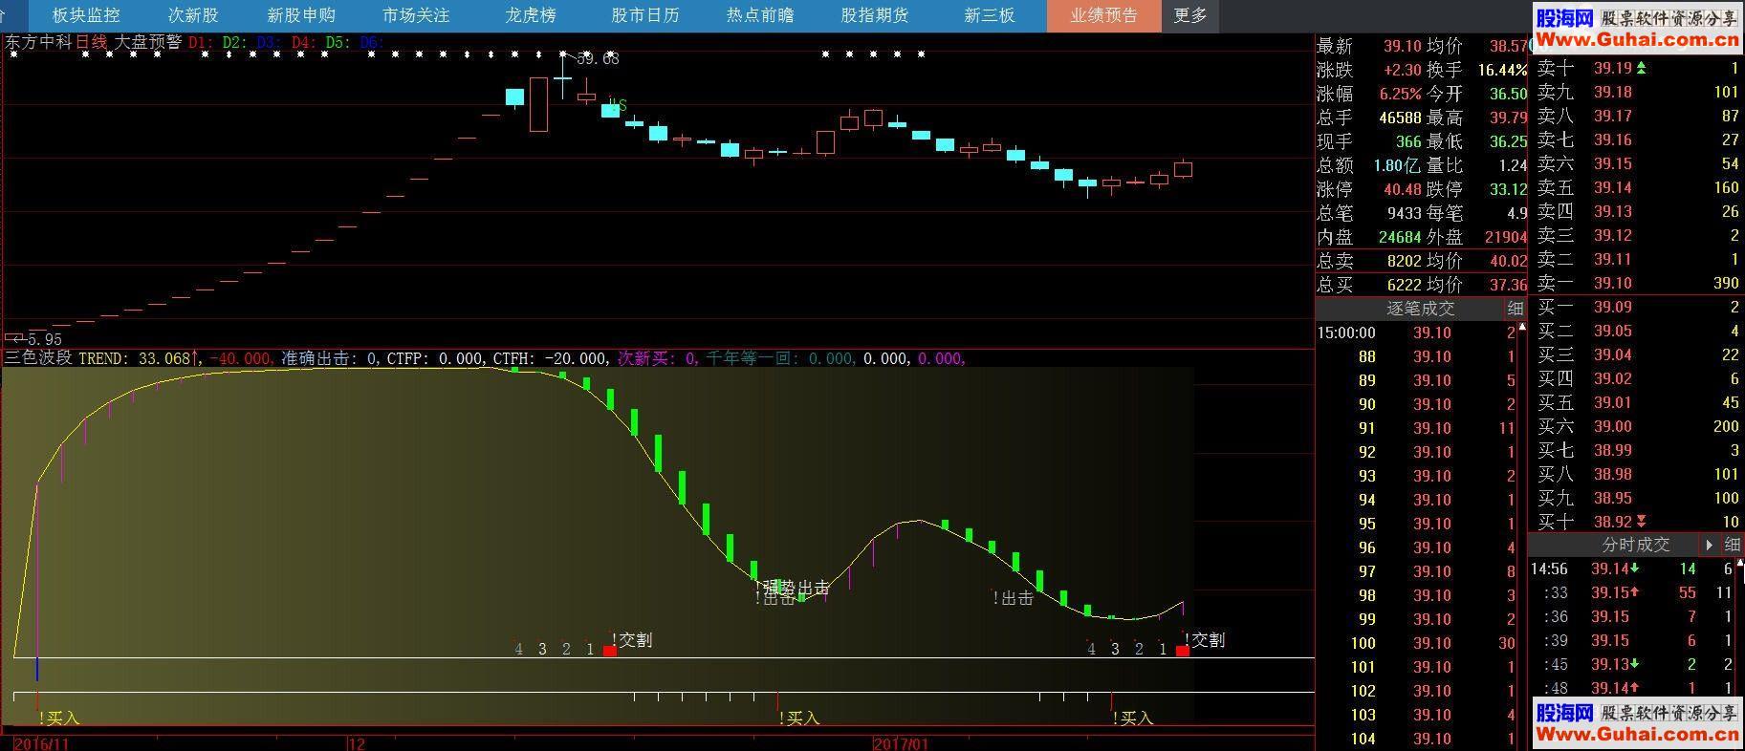
Task: Click the green S sell signal marker near peak
Action: [622, 105]
